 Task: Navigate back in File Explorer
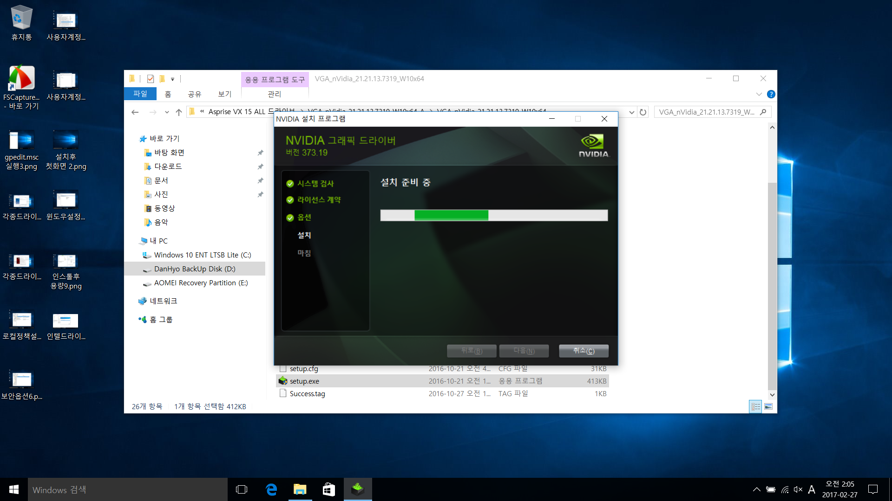point(135,112)
